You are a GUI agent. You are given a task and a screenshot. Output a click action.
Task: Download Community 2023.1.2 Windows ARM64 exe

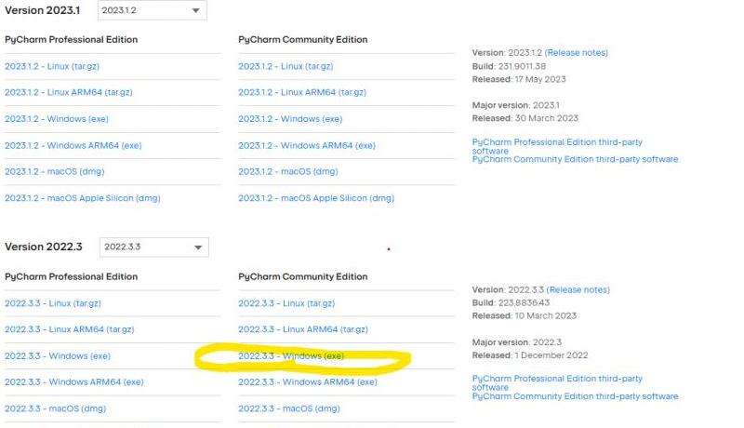(x=307, y=146)
